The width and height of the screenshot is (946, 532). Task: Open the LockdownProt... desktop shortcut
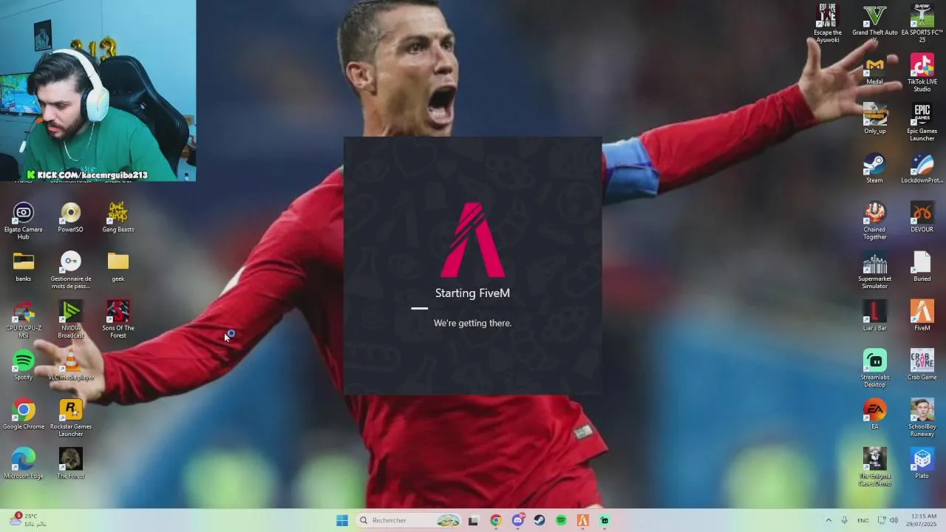[x=922, y=168]
